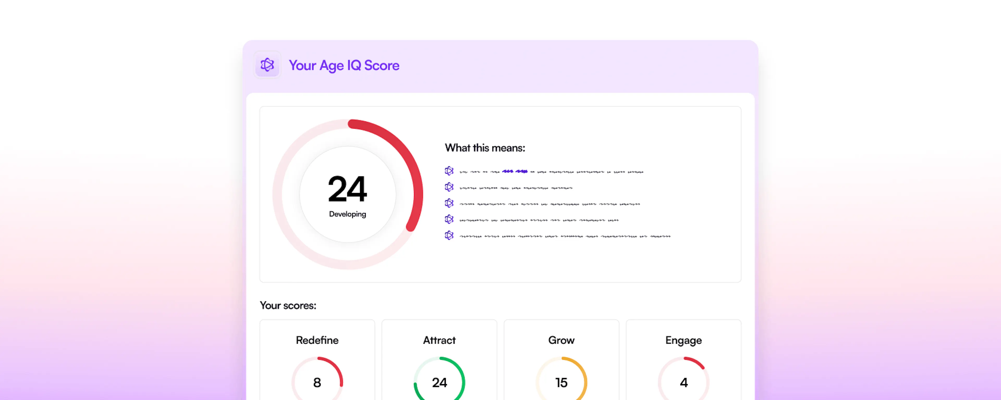Click the Redefine score value 8
The height and width of the screenshot is (400, 1001).
click(x=317, y=383)
